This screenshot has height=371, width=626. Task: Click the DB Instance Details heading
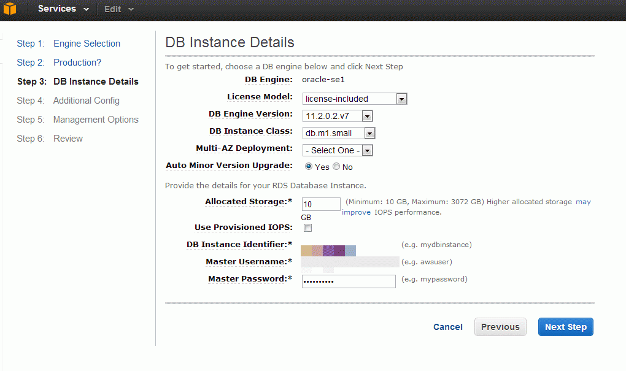click(230, 42)
